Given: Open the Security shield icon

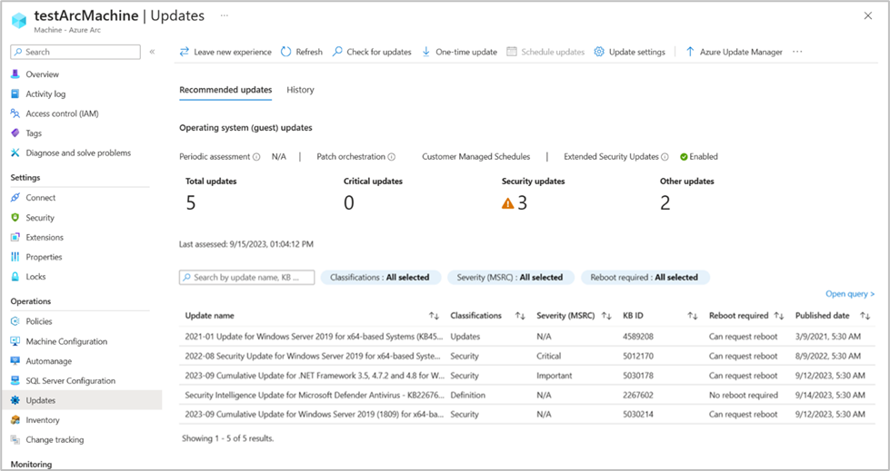Looking at the screenshot, I should pos(15,218).
